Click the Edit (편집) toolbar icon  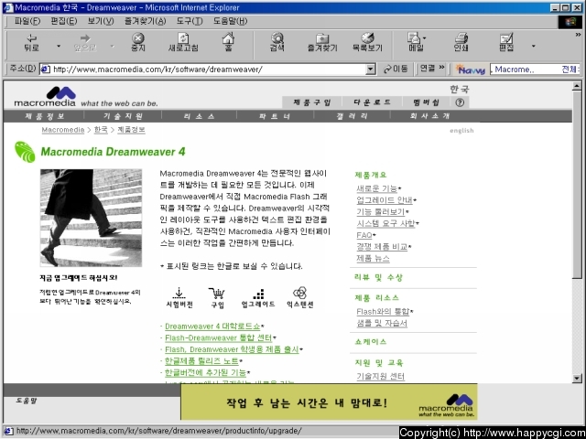click(x=506, y=42)
